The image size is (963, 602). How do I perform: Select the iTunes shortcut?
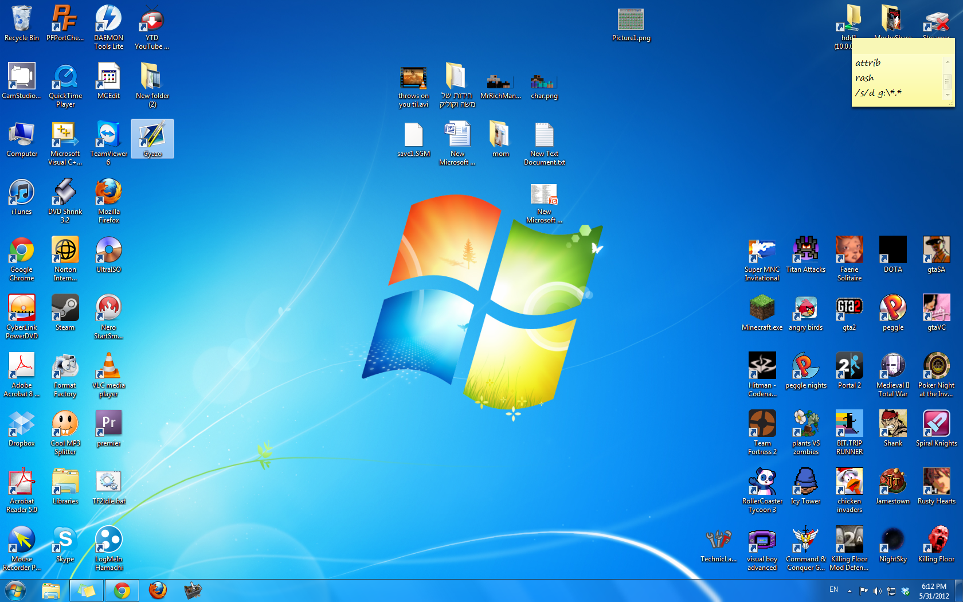22,197
